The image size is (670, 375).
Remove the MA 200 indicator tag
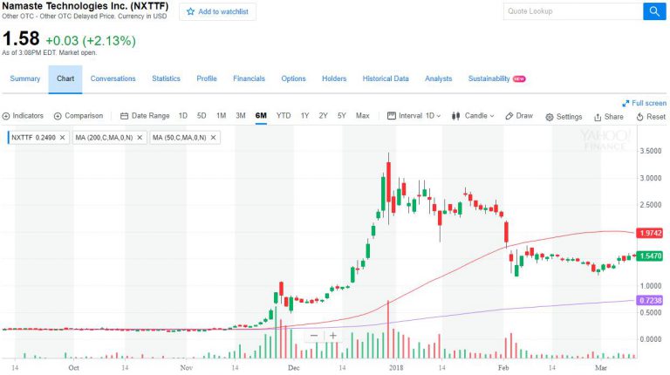point(140,138)
